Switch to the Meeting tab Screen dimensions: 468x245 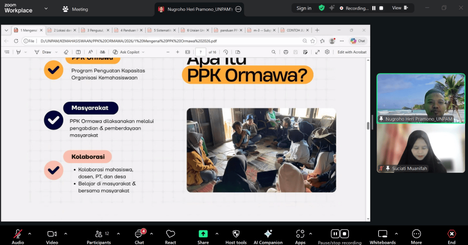tap(75, 9)
